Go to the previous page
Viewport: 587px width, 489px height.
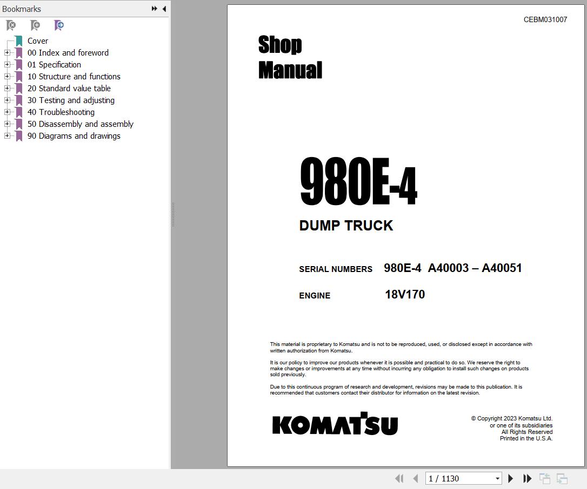point(415,479)
